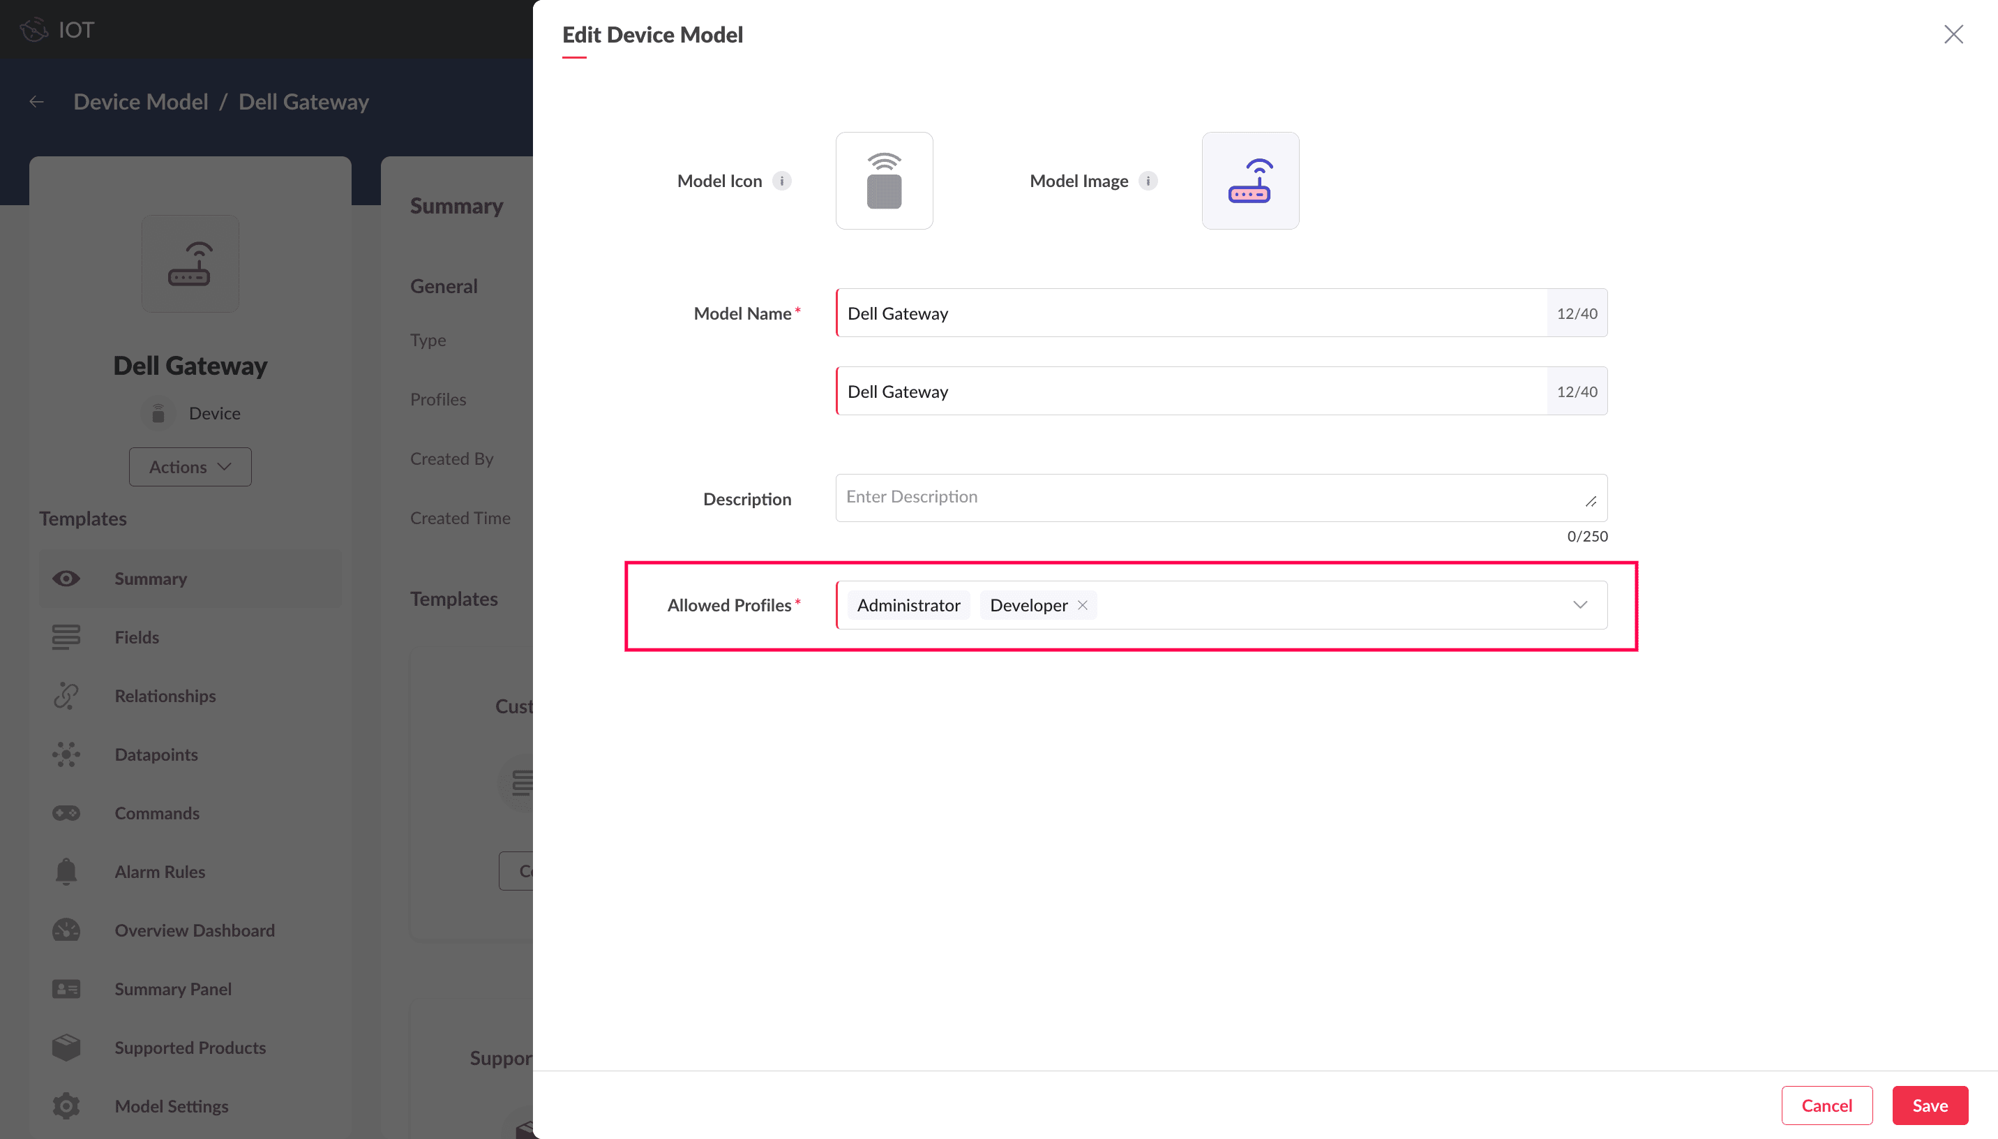
Task: Expand the Allowed Profiles dropdown arrow
Action: pos(1580,604)
